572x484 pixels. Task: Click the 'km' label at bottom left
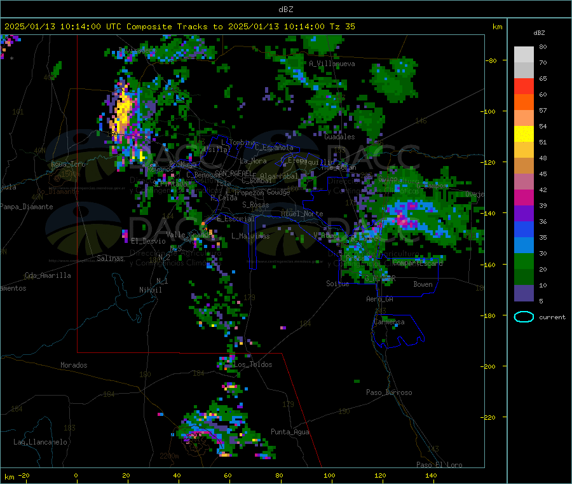pyautogui.click(x=9, y=477)
